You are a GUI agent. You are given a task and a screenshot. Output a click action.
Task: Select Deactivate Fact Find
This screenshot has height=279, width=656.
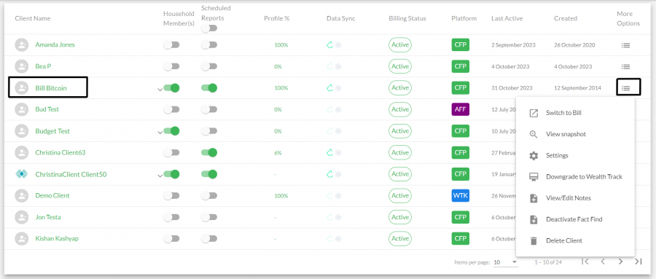point(575,219)
